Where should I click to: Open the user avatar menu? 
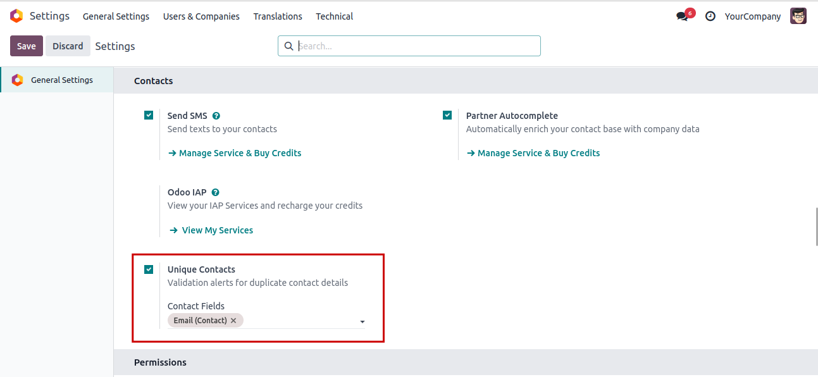point(798,16)
